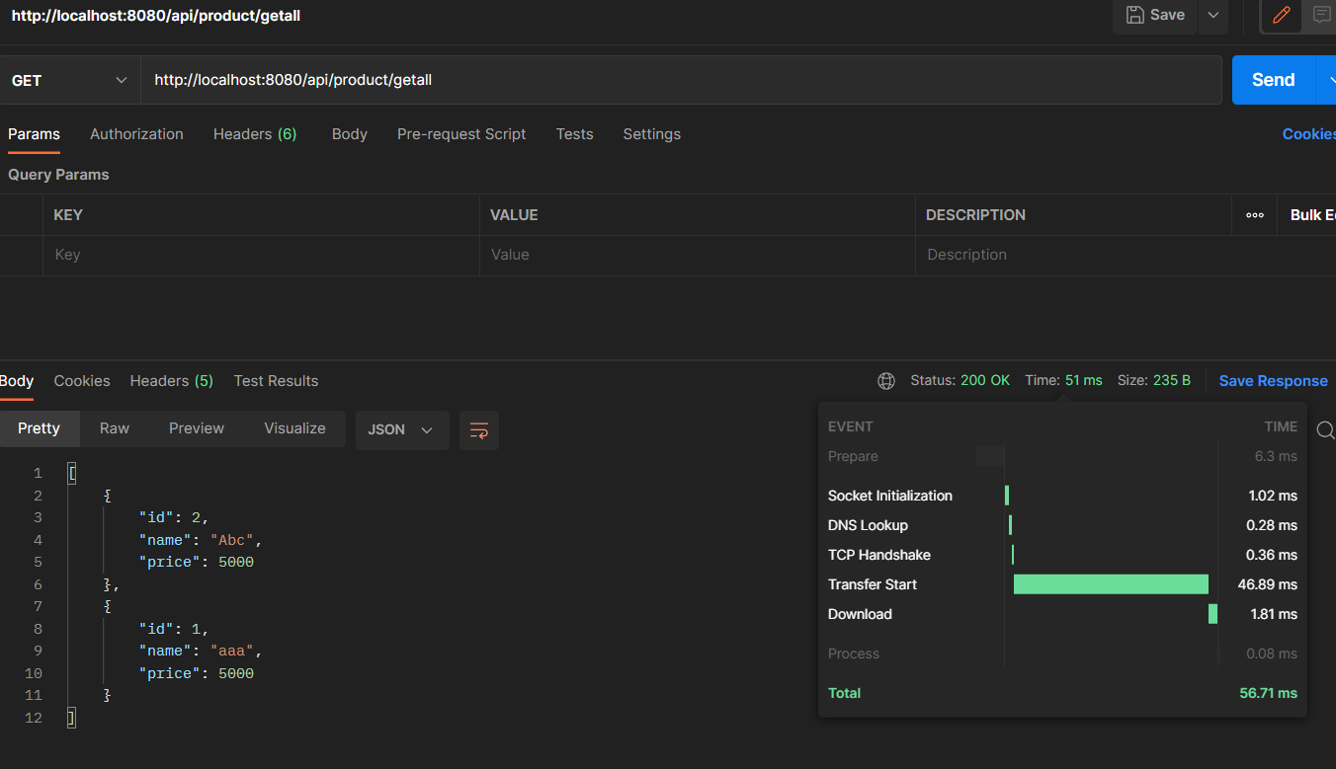Click the Time 51 ms indicator
This screenshot has height=769, width=1336.
(x=1063, y=381)
